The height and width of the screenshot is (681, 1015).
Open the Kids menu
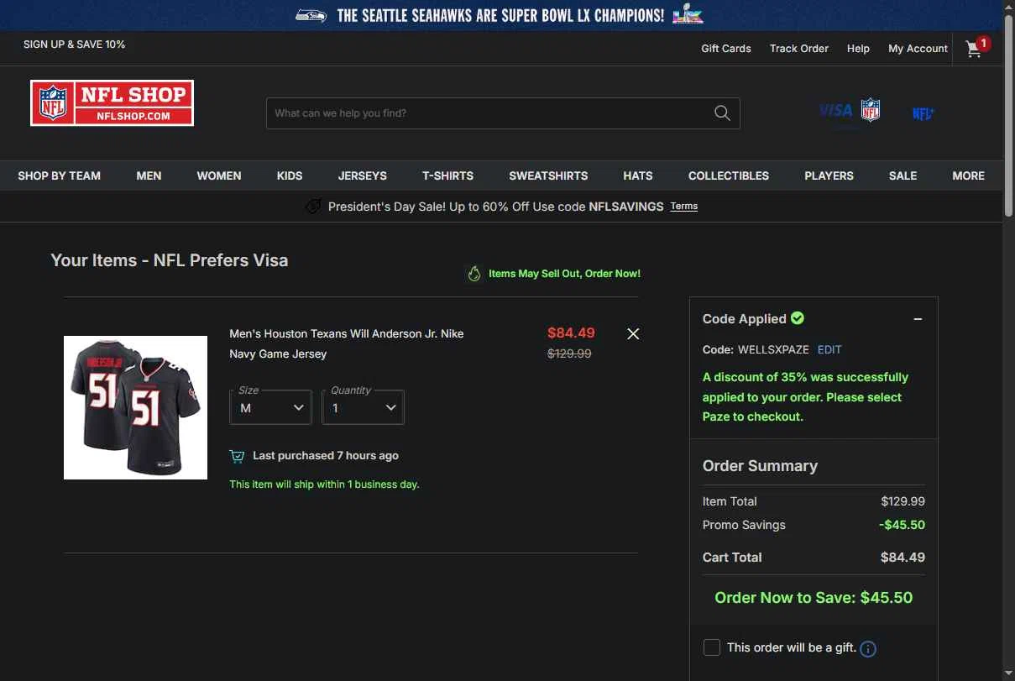pyautogui.click(x=290, y=175)
